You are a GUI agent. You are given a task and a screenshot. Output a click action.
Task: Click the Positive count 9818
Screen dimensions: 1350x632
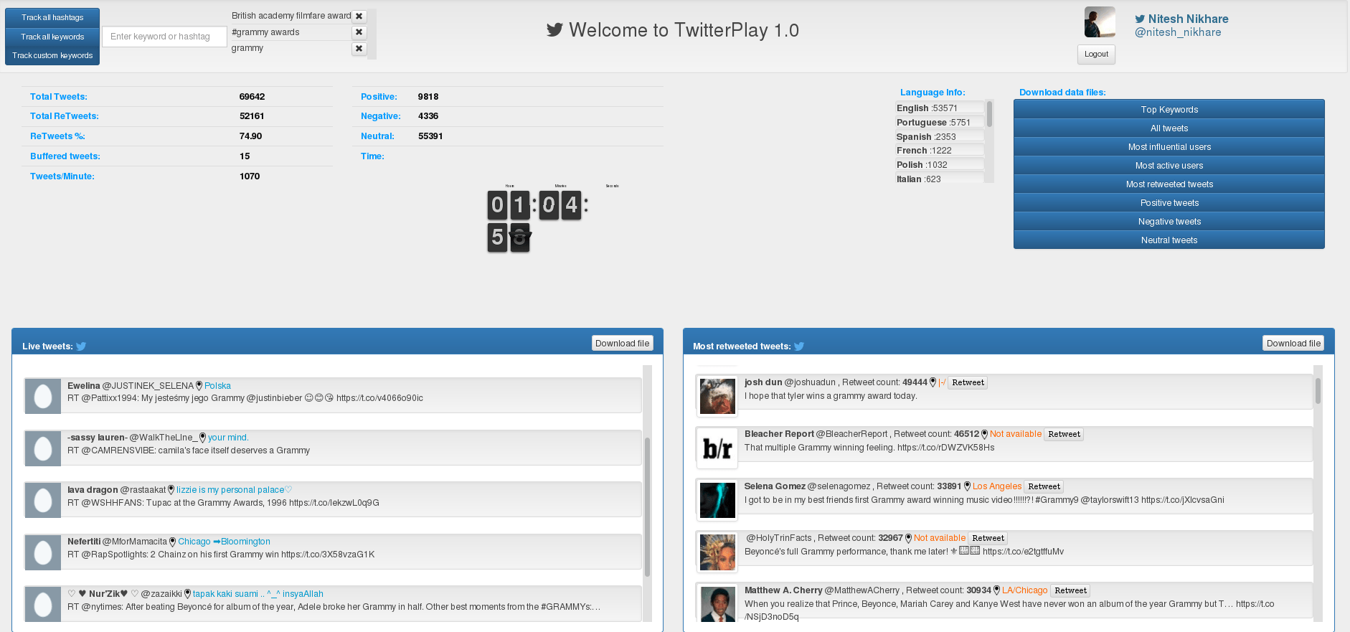click(428, 97)
